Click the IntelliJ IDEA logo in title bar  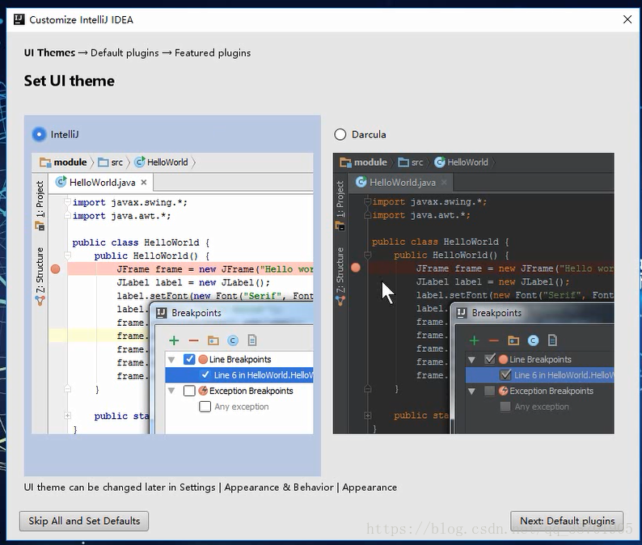coord(19,19)
